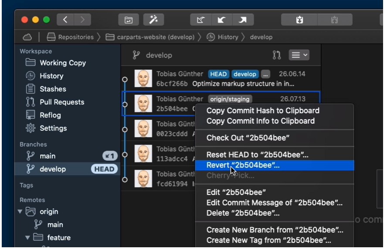This screenshot has width=387, height=249.
Task: Choose Create New Branch from "2b504bee"
Action: coord(275,230)
